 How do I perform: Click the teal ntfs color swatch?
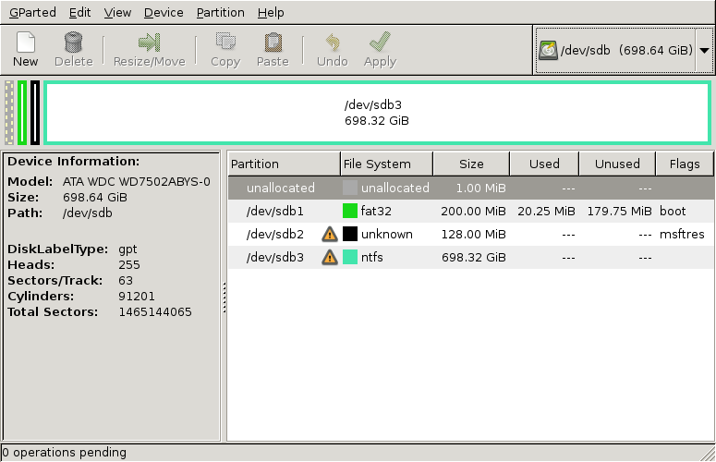point(350,257)
